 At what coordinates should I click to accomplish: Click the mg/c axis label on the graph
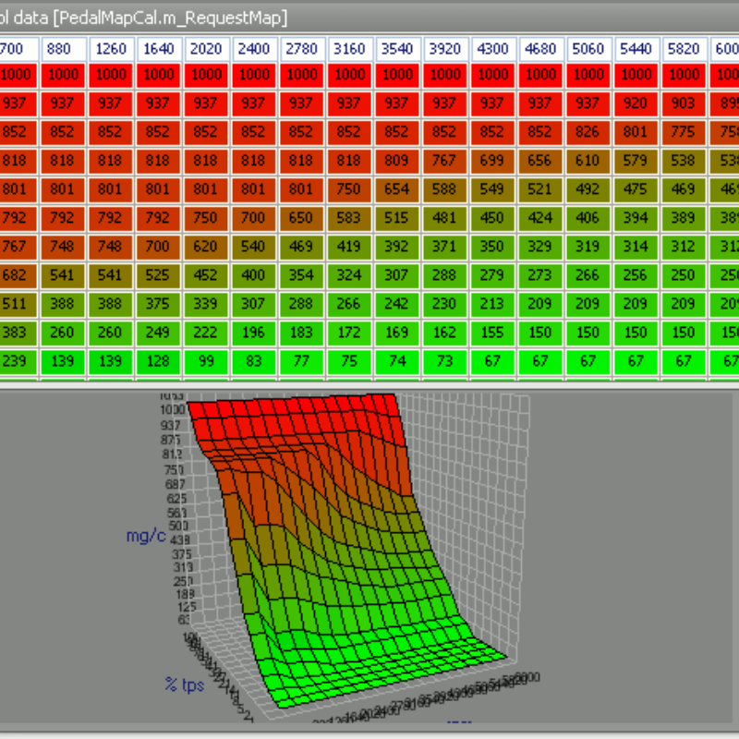click(146, 536)
